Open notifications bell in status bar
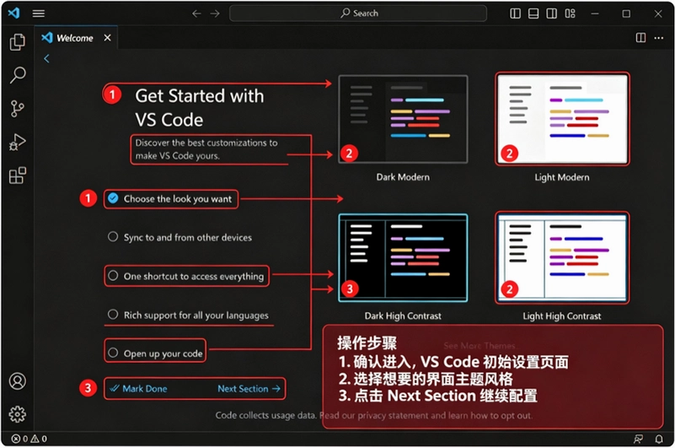Screen dimensions: 675x448 [659, 439]
